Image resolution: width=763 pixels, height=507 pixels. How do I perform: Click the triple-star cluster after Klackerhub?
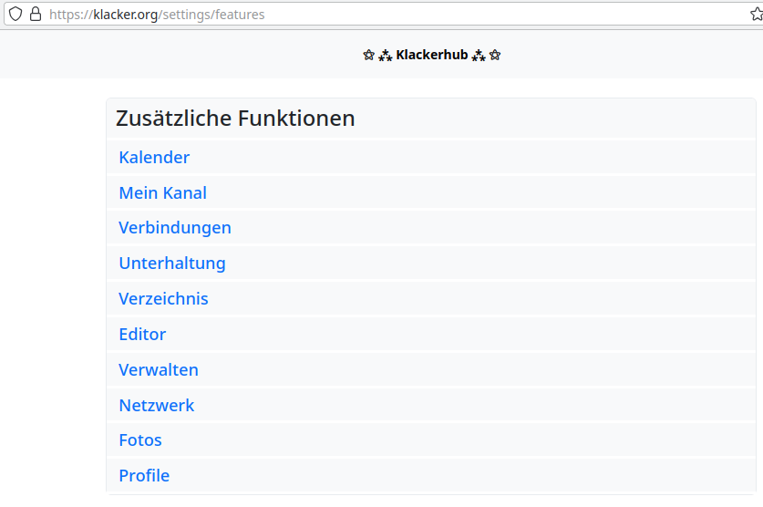click(479, 56)
